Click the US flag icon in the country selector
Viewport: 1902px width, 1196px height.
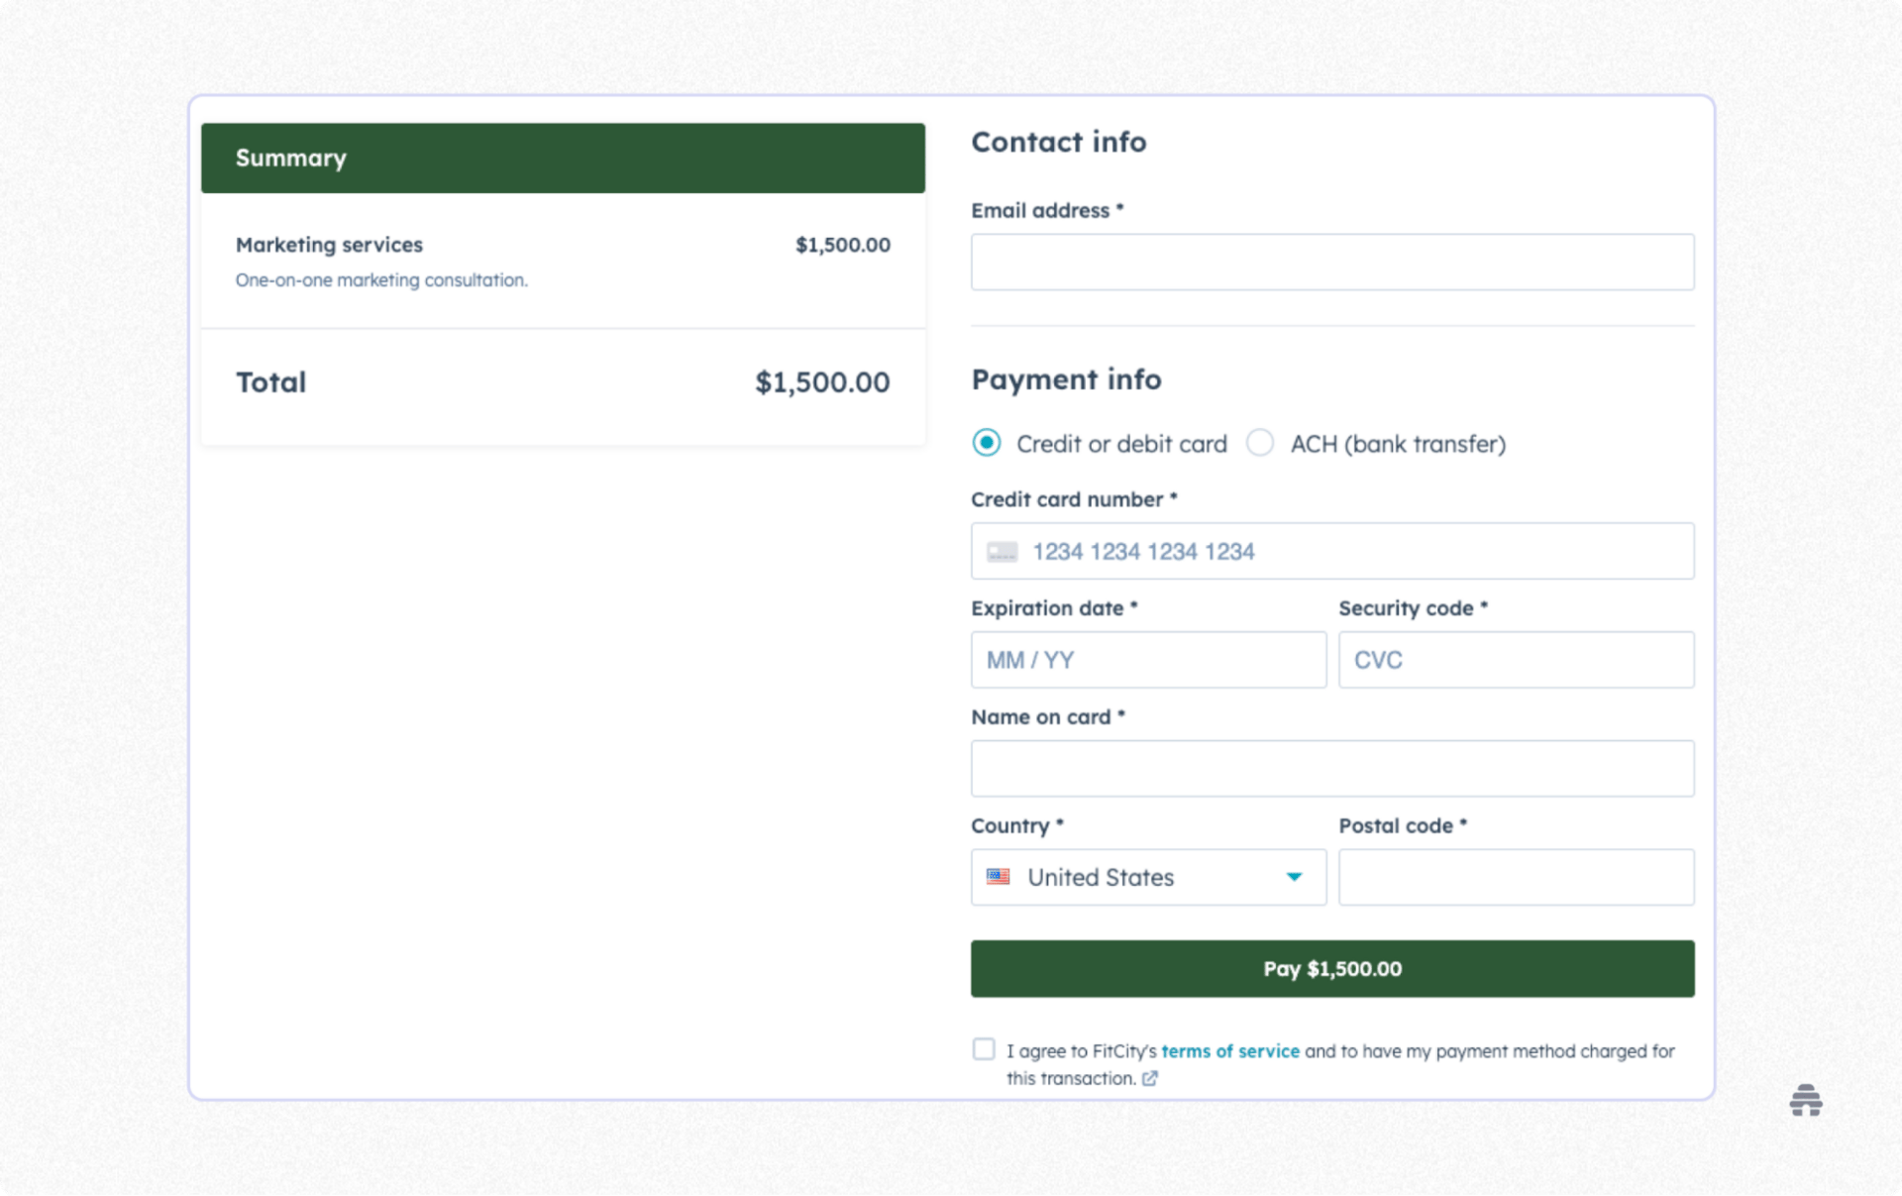1000,877
